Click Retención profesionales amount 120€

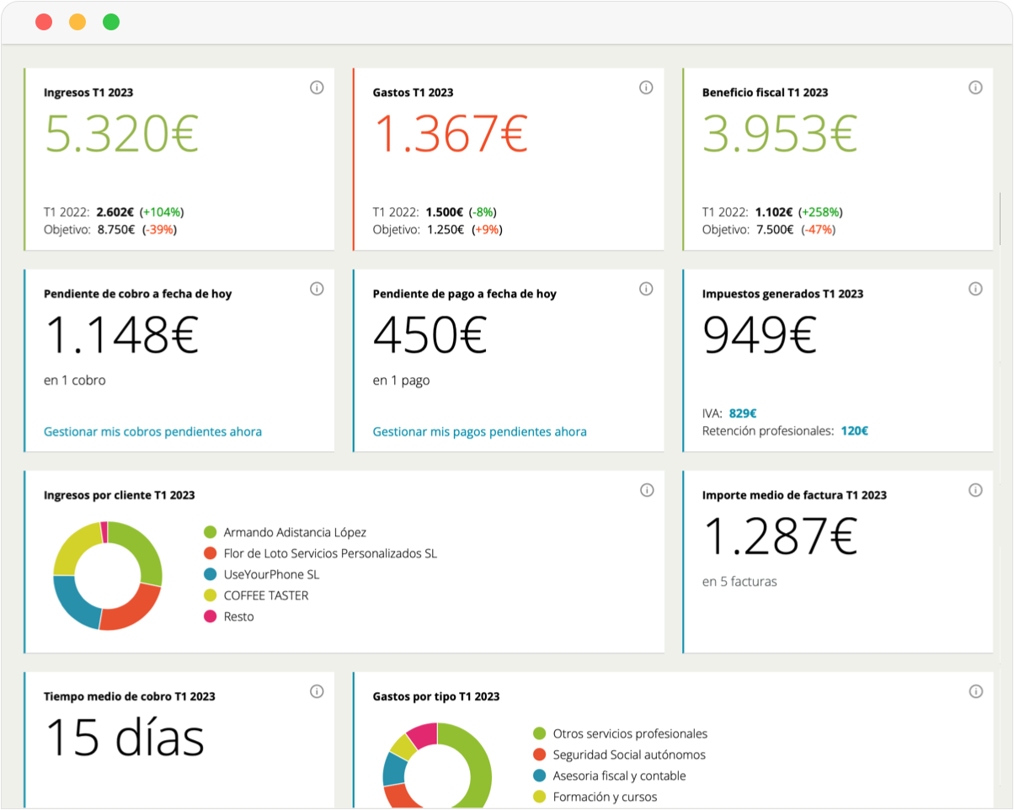tap(855, 431)
